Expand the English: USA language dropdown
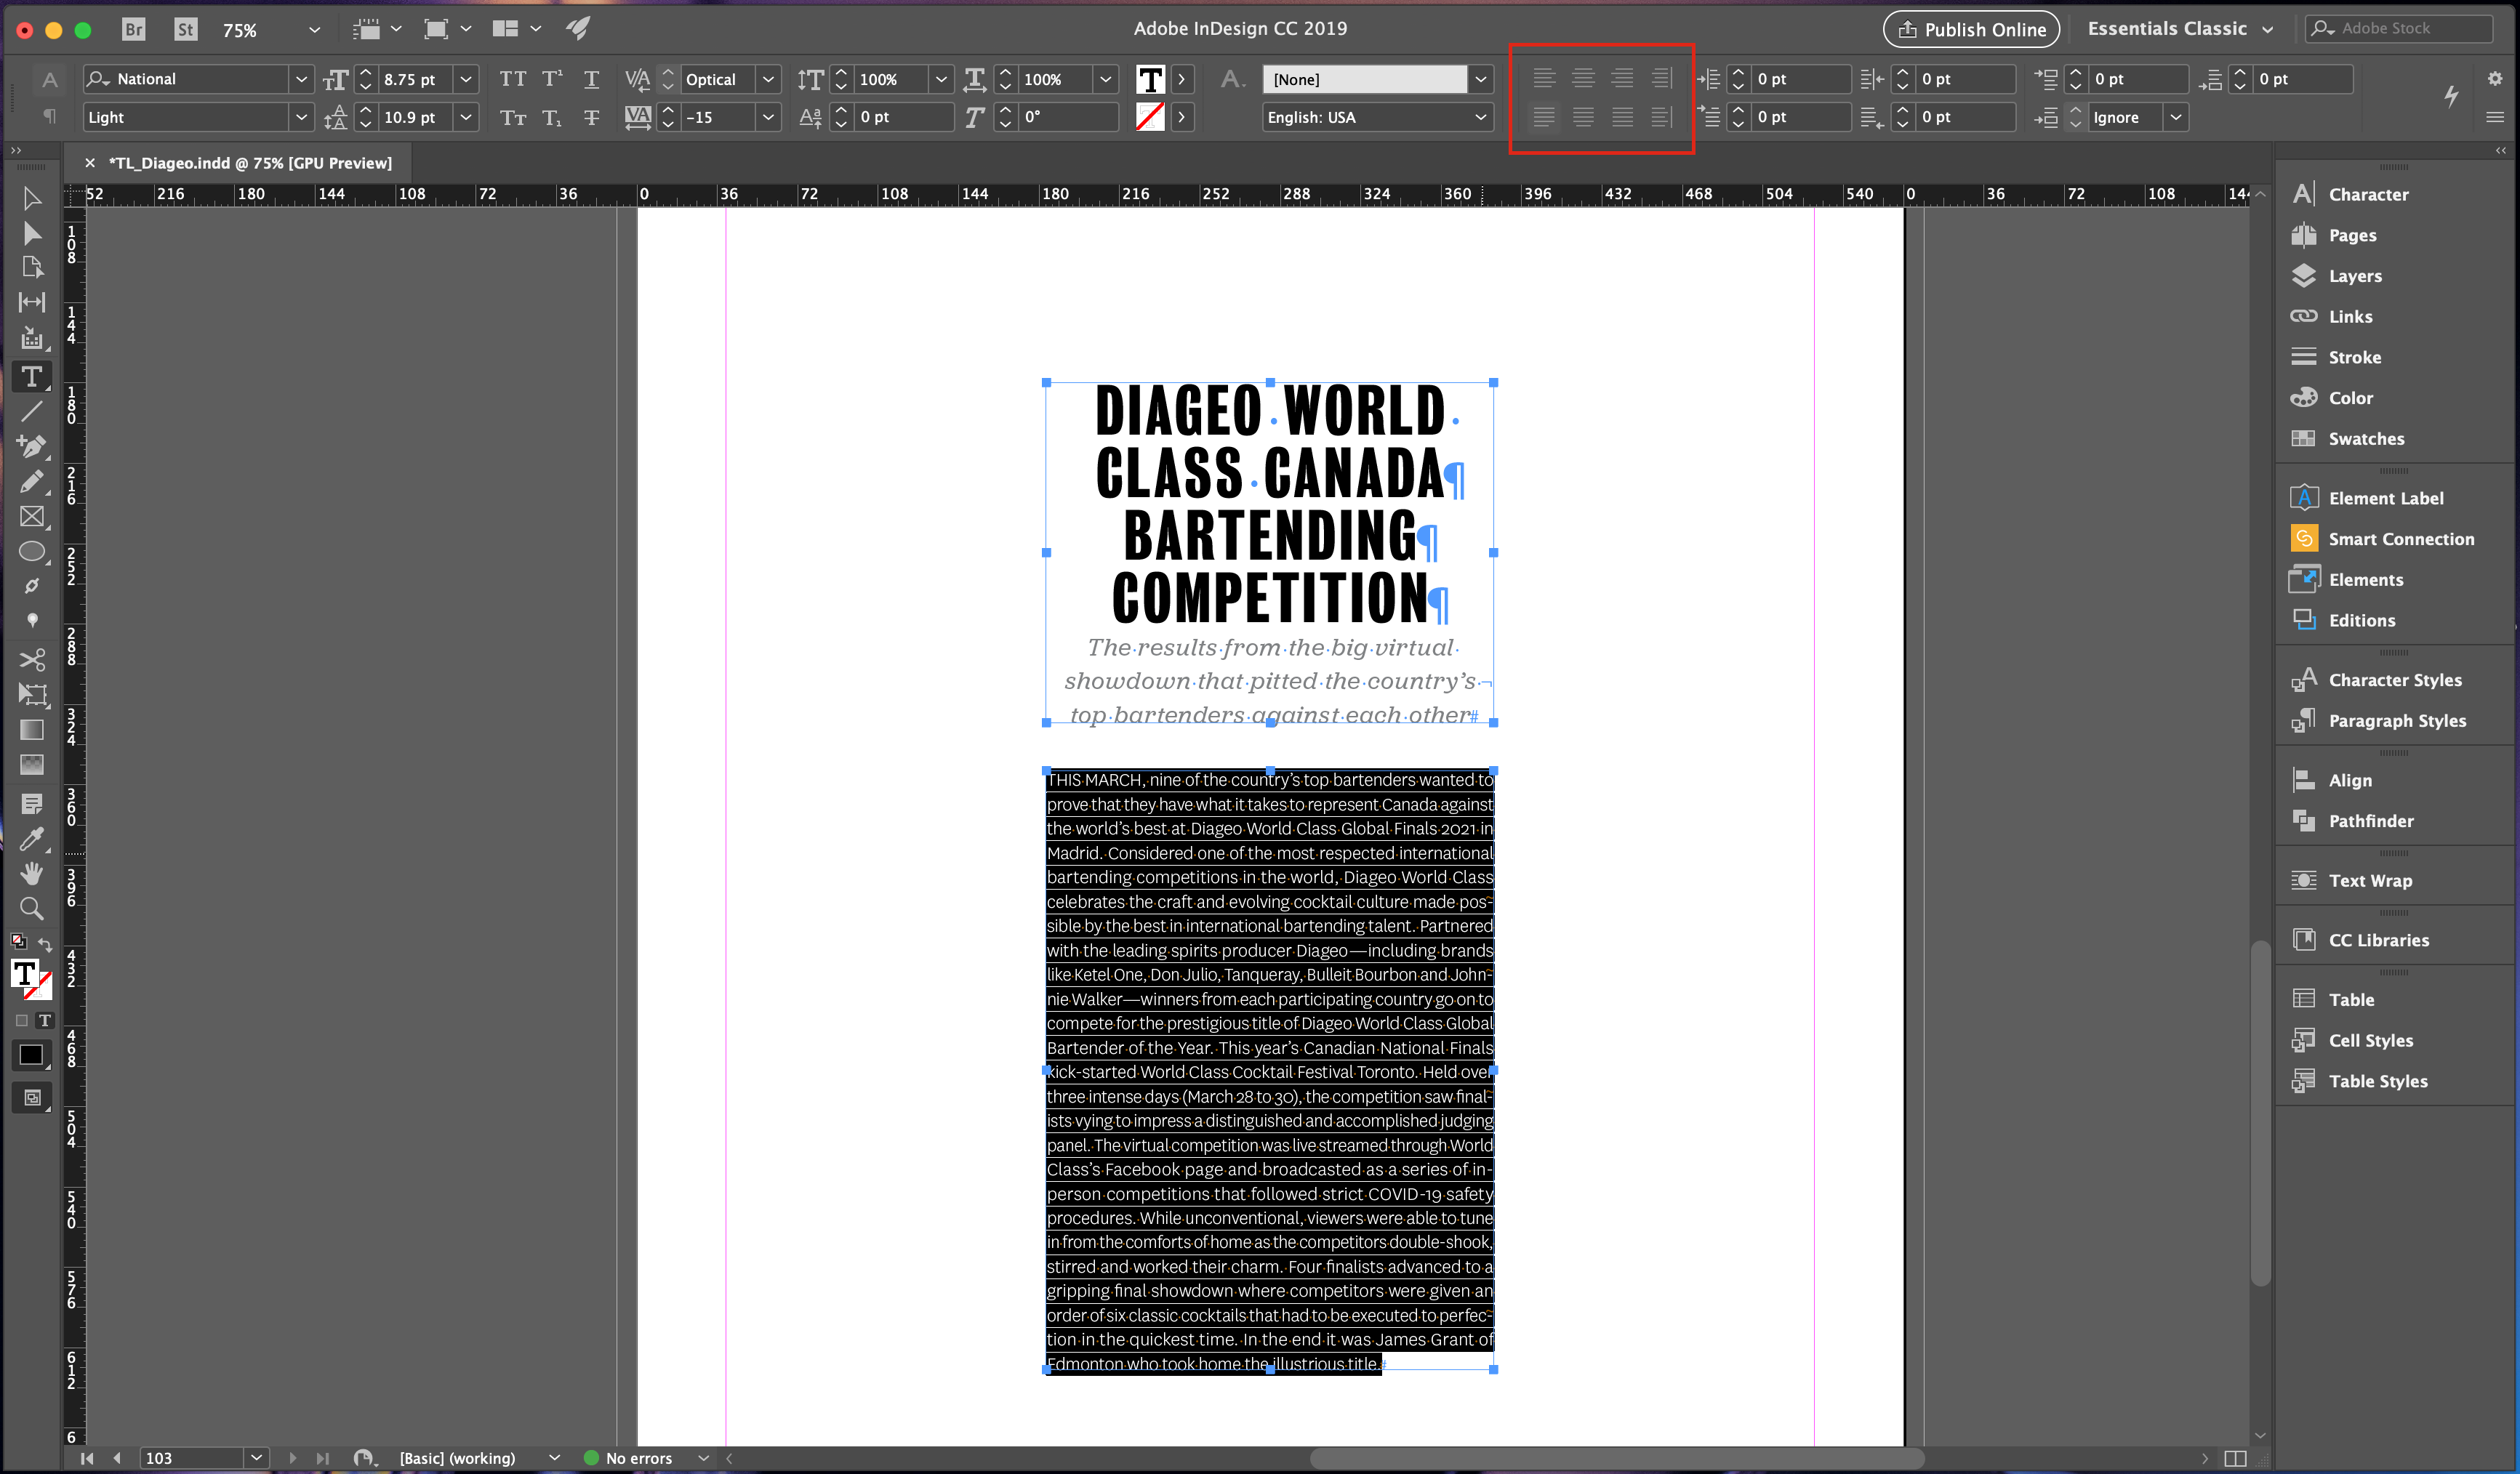Screen dimensions: 2520x1474 point(1480,117)
